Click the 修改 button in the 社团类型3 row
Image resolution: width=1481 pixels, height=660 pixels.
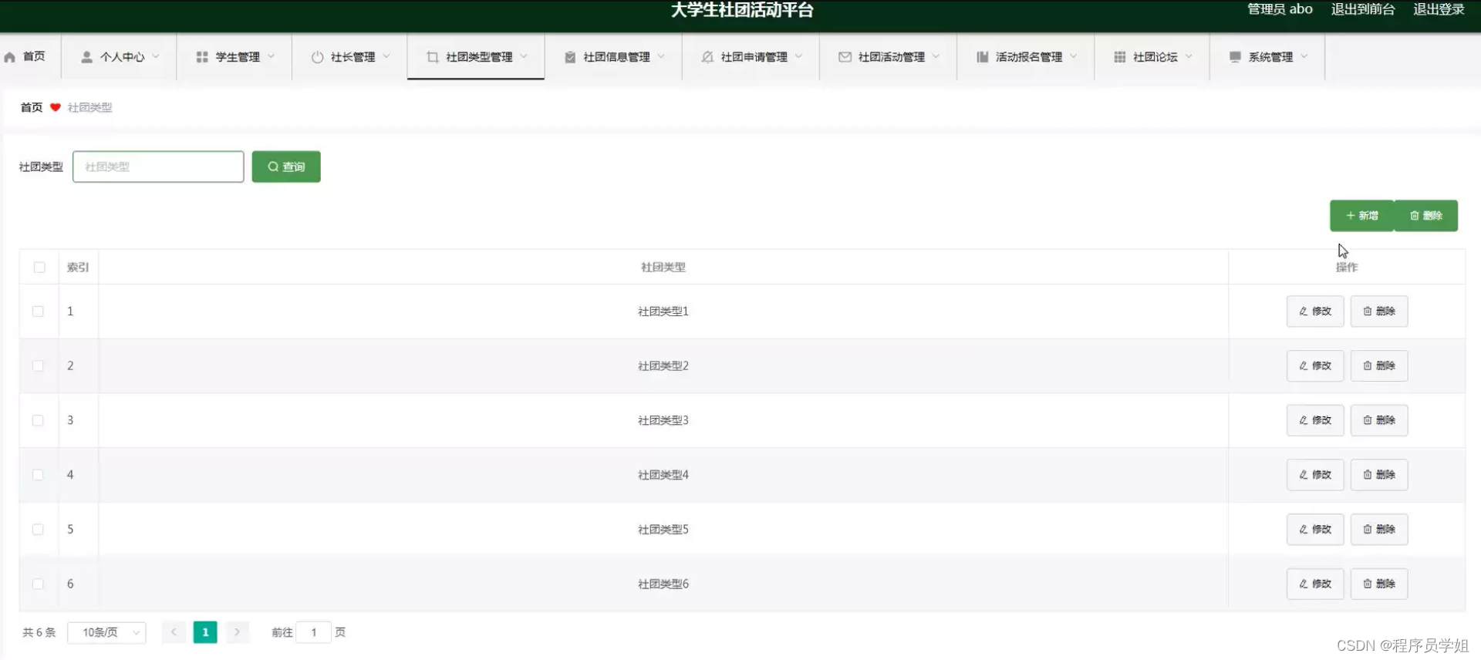(1315, 420)
